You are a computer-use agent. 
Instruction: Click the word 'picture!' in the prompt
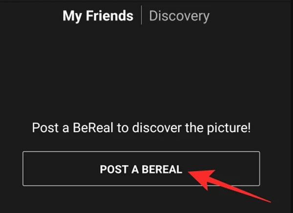tap(229, 128)
